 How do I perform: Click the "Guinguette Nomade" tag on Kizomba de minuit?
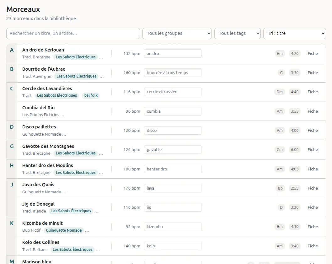tap(64, 230)
